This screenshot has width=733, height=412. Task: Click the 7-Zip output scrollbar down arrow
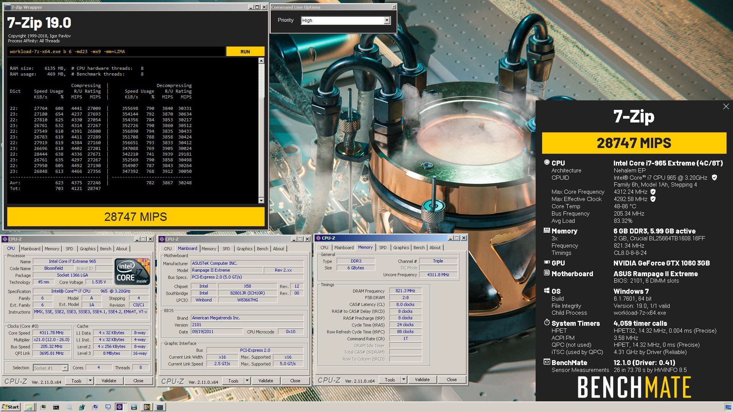coord(261,200)
